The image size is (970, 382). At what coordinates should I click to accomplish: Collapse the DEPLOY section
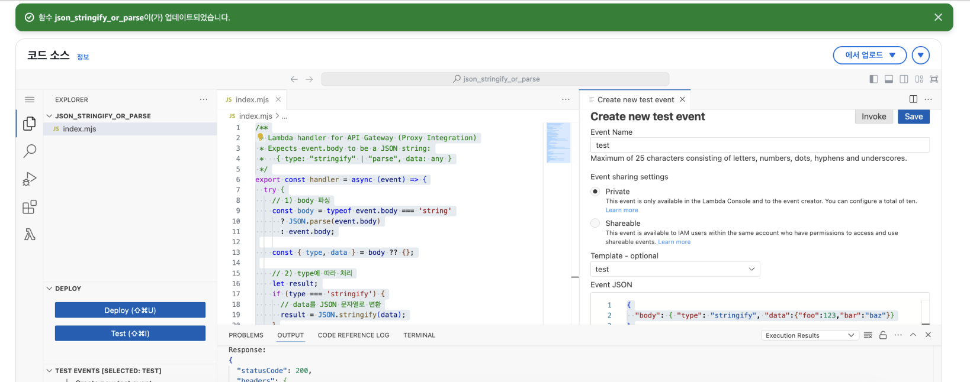coord(49,289)
